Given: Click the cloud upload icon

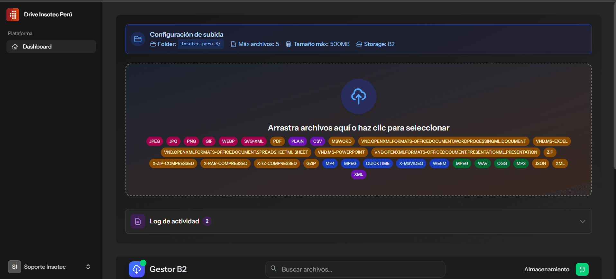Looking at the screenshot, I should [358, 96].
